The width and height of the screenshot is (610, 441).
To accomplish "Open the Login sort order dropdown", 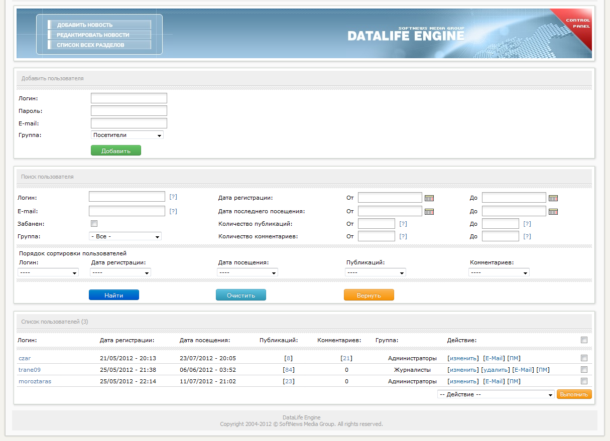I will [x=48, y=272].
